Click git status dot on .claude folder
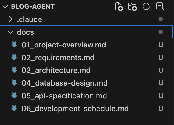174x125 pixels. (161, 19)
